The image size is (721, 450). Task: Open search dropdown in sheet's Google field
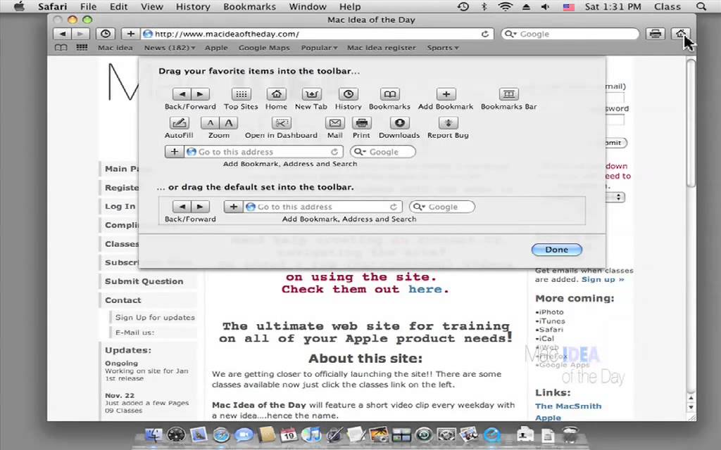tap(360, 152)
